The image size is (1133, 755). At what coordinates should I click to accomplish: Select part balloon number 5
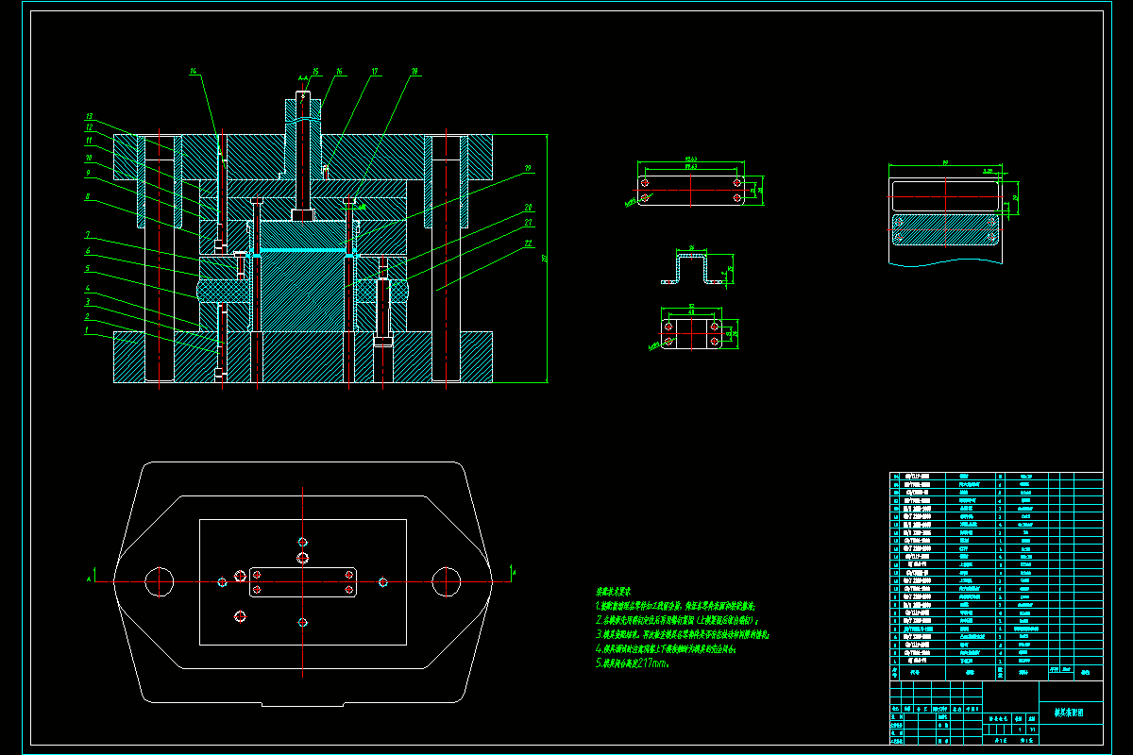(87, 268)
